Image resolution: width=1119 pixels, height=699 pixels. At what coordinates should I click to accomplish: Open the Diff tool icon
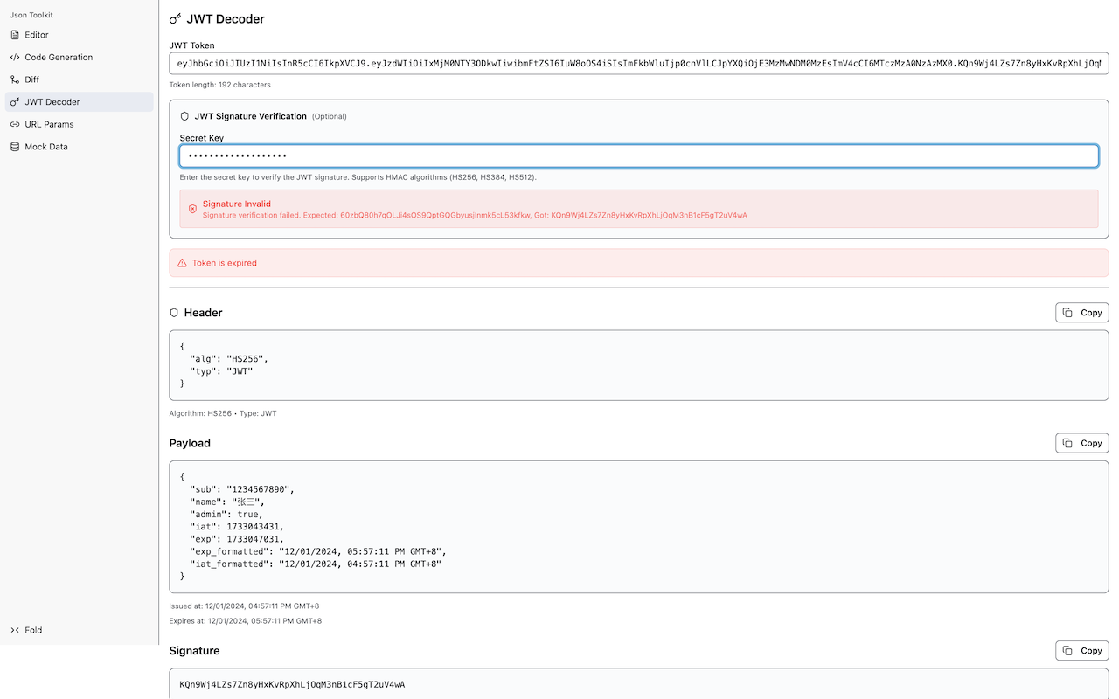tap(14, 79)
